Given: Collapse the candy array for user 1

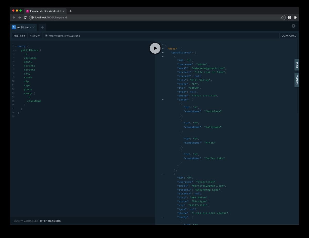Looking at the screenshot, I should click(163, 100).
